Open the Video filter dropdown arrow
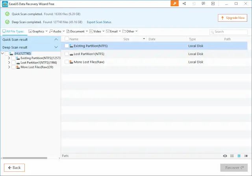The height and width of the screenshot is (176, 252). [104, 31]
